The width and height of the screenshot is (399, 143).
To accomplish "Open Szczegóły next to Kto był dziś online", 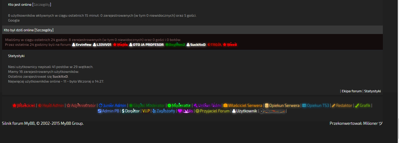I will coord(44,30).
